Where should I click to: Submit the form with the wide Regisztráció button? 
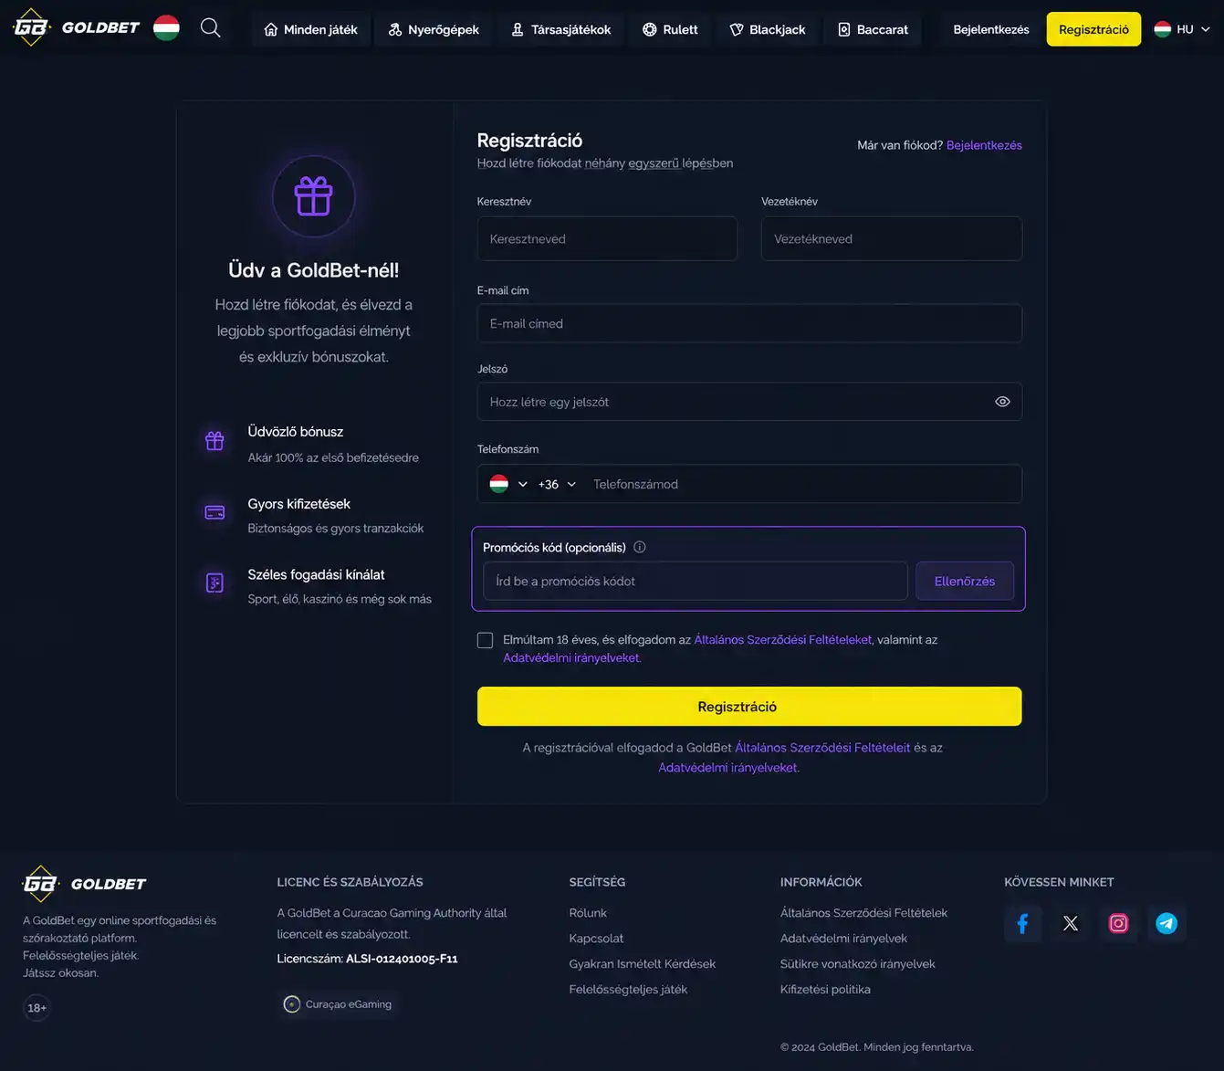point(749,707)
